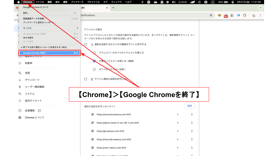Open Chrome's three-dot menu
The width and height of the screenshot is (278, 156).
[260, 15]
